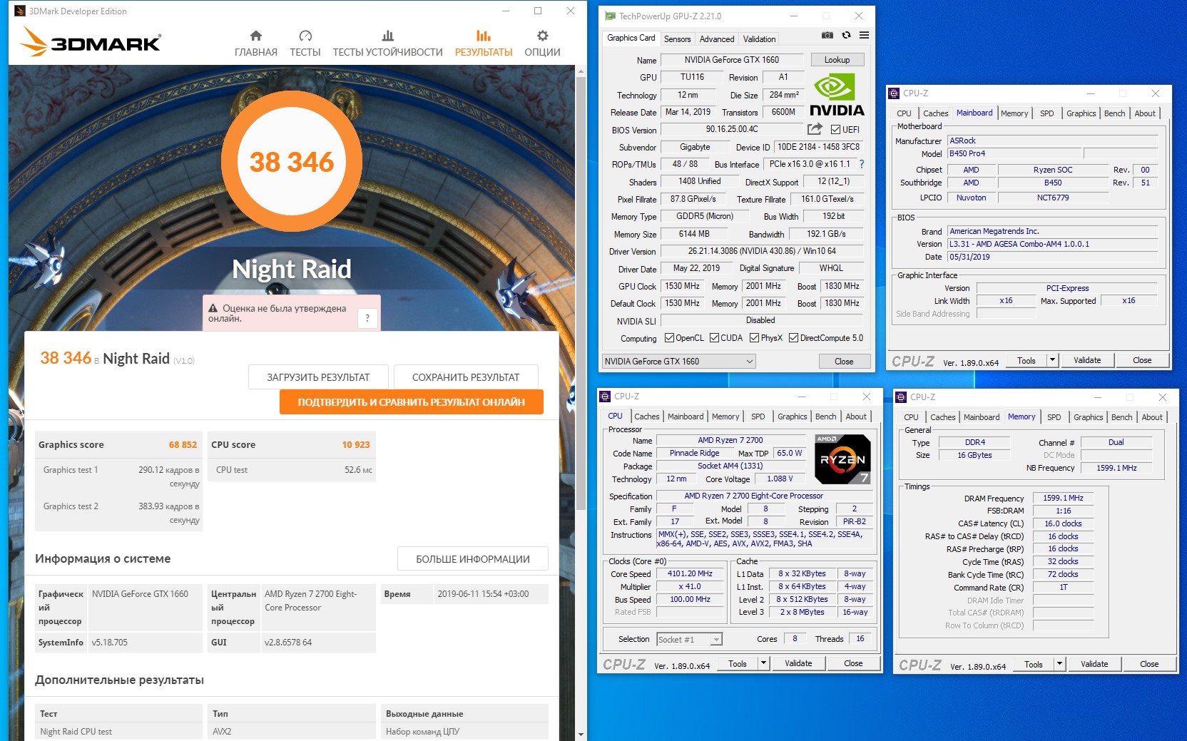Click the 3DMark scrollbar down arrow
Screen dimensions: 1187x741
click(581, 734)
